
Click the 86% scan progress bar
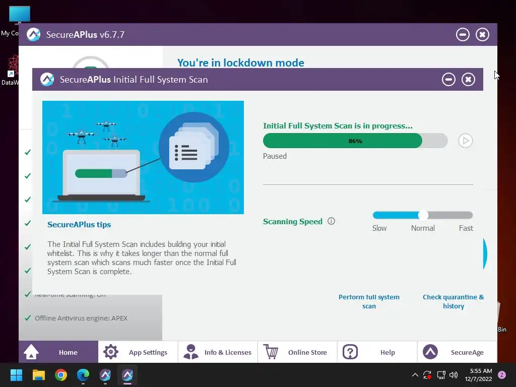point(355,141)
